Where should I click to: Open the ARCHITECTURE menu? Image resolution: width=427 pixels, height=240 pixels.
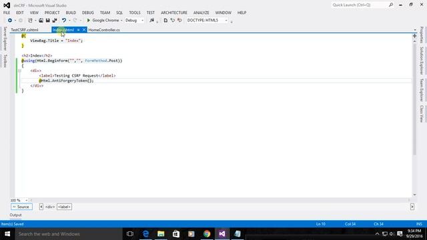click(x=174, y=13)
